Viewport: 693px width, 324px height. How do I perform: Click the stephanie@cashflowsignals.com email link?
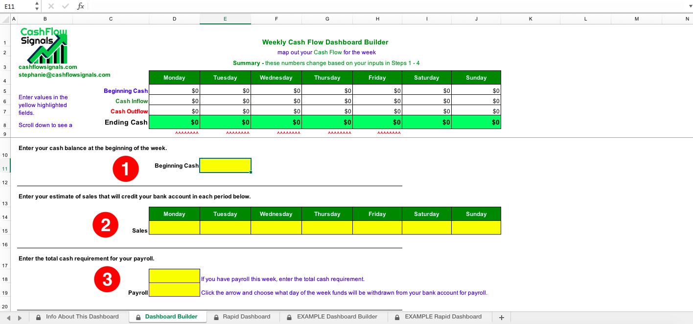click(x=64, y=75)
